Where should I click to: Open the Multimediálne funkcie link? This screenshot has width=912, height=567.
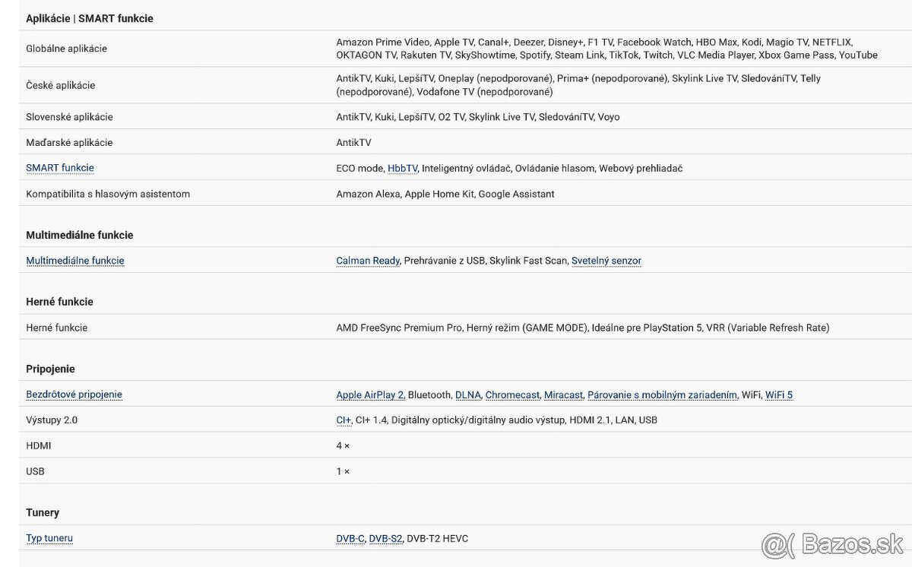click(x=75, y=261)
